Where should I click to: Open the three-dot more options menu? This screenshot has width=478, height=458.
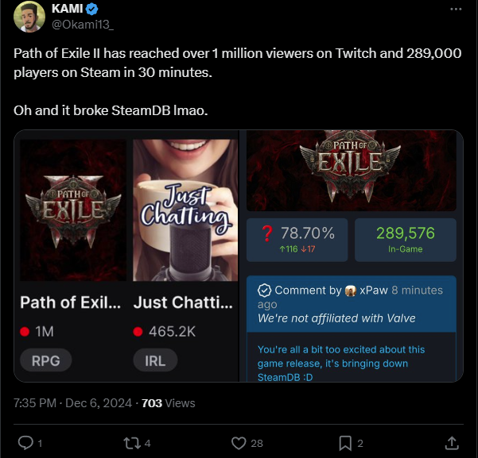click(x=455, y=10)
